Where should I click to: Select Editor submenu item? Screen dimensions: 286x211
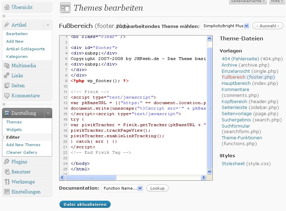click(x=13, y=137)
